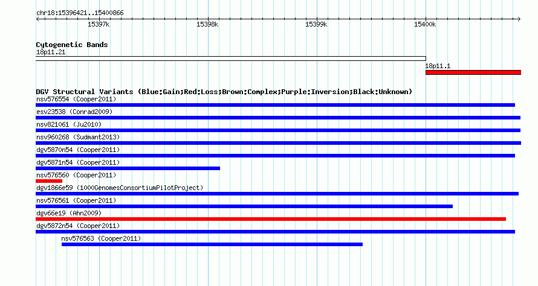Click the 18p11.21 band label
This screenshot has height=286, width=538.
click(51, 52)
